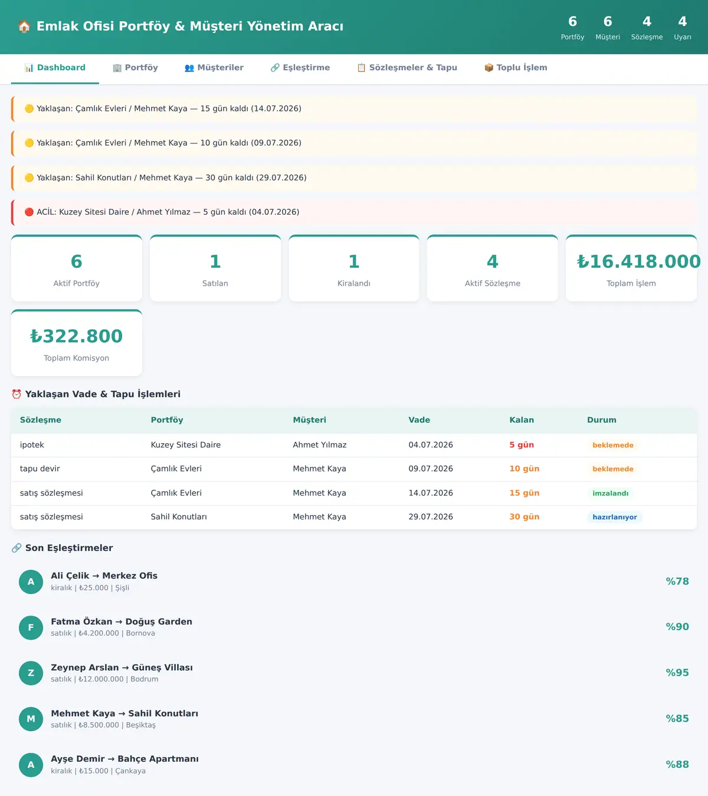Open the Kiralandı stat card

point(354,268)
